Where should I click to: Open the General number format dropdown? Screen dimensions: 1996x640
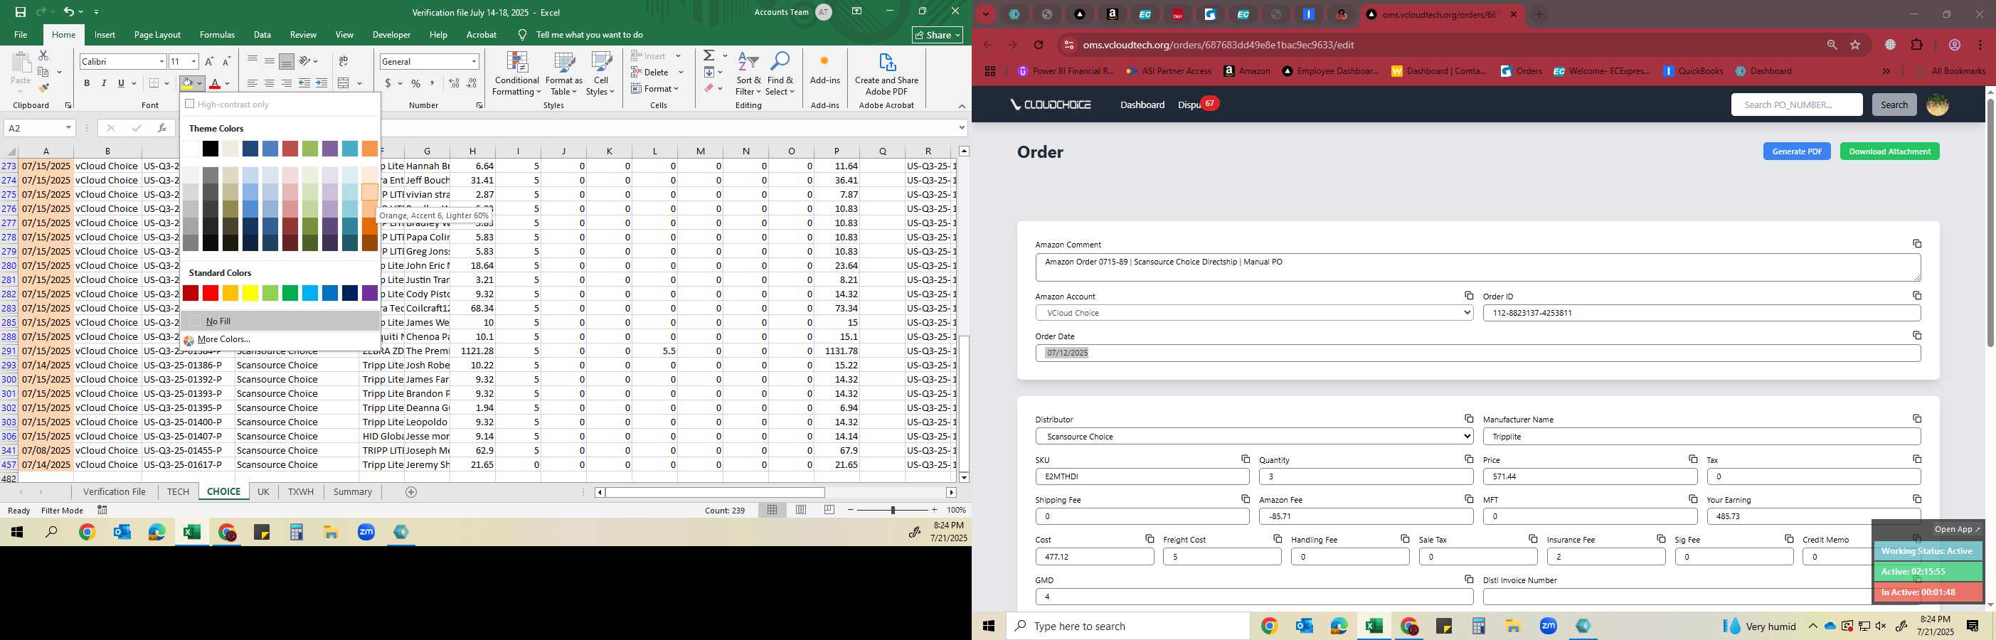(x=474, y=61)
